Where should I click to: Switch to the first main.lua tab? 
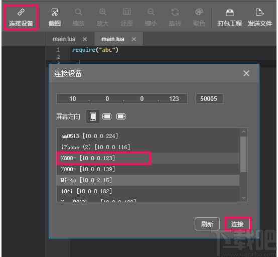pos(64,39)
